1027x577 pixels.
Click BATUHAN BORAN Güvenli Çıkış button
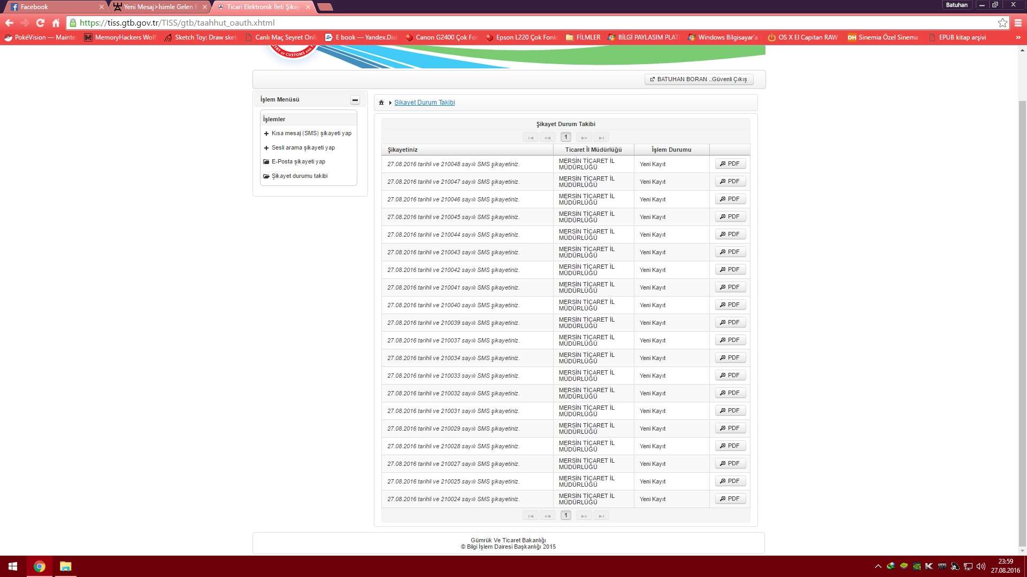pyautogui.click(x=699, y=80)
